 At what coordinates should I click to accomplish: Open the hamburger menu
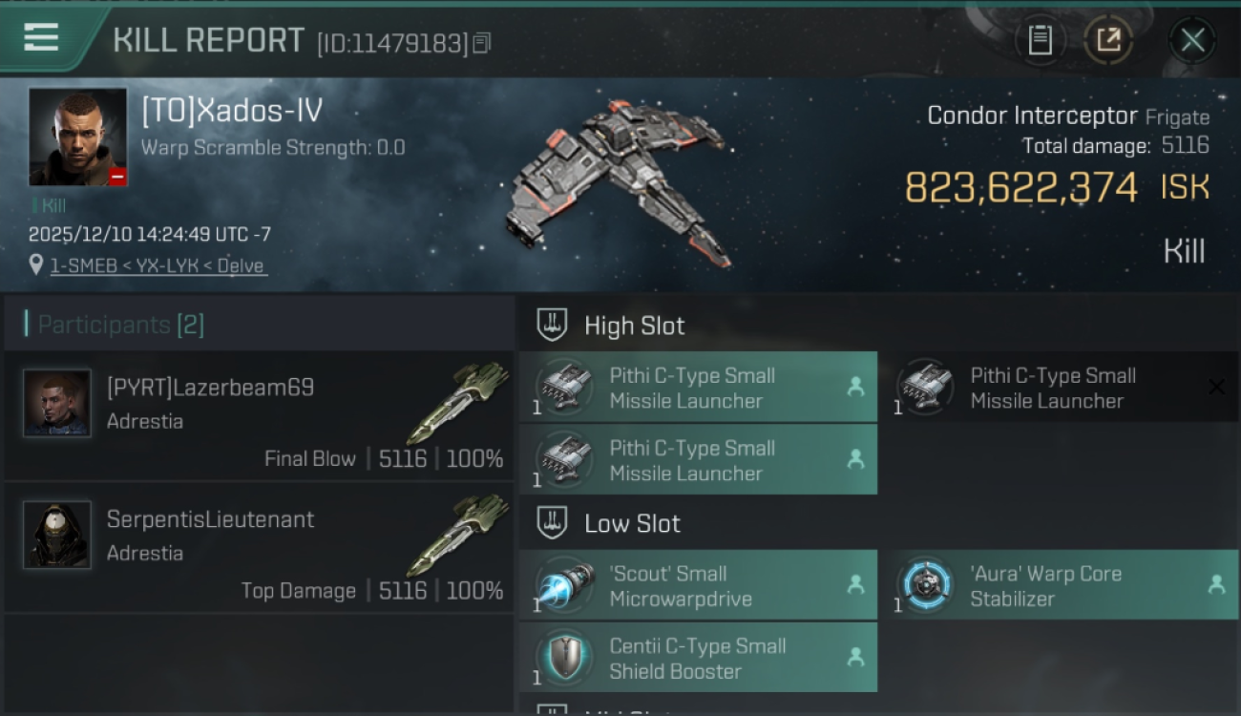(x=41, y=38)
